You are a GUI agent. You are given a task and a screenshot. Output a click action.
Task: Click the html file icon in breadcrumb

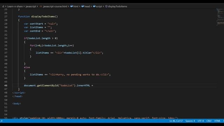41,6
